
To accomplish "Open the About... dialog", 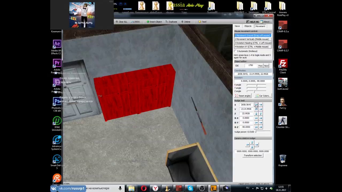I will (x=266, y=22).
